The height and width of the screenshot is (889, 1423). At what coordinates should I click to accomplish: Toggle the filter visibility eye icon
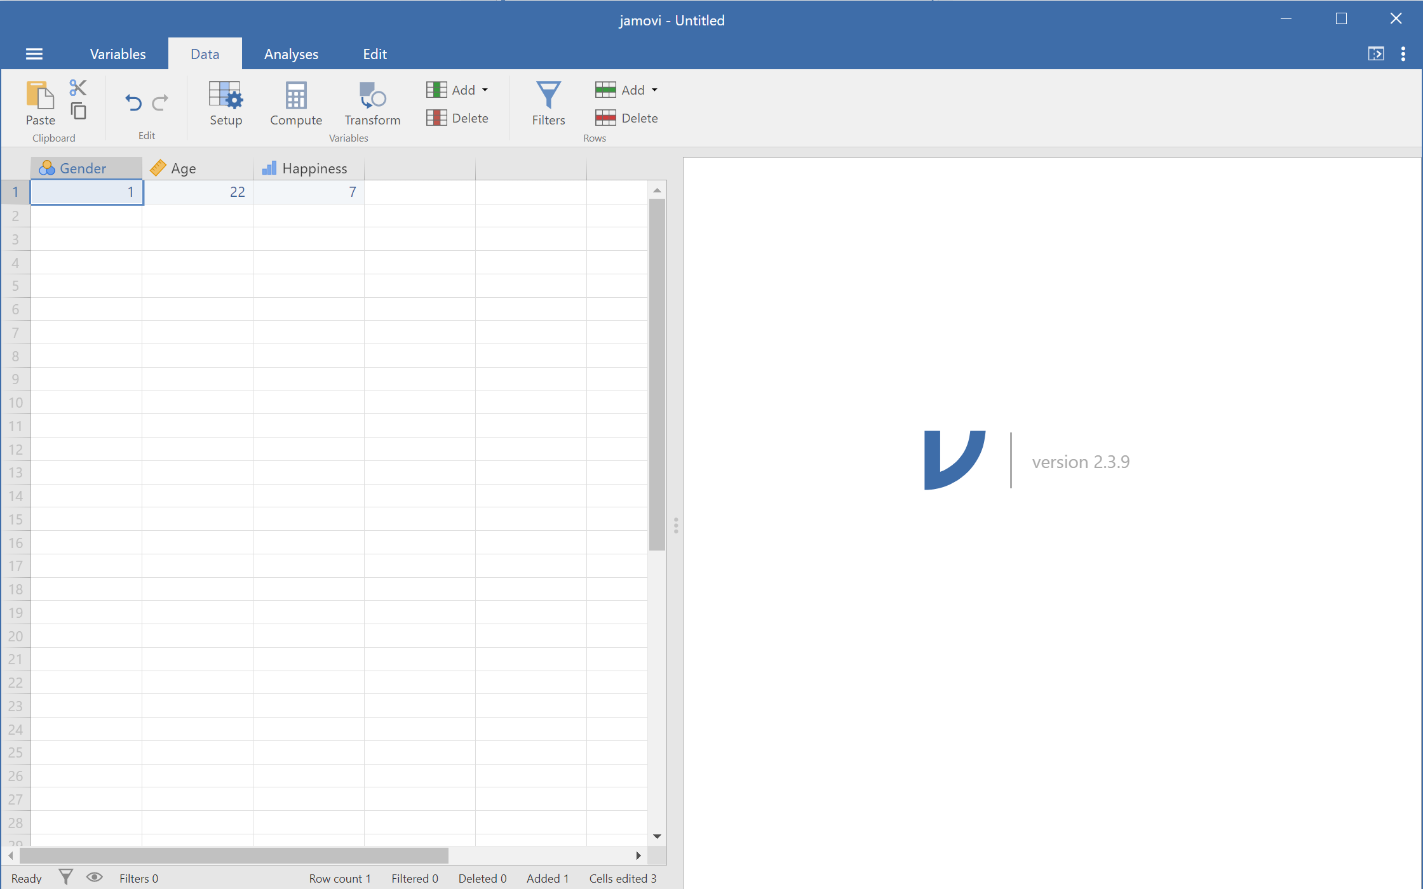94,878
